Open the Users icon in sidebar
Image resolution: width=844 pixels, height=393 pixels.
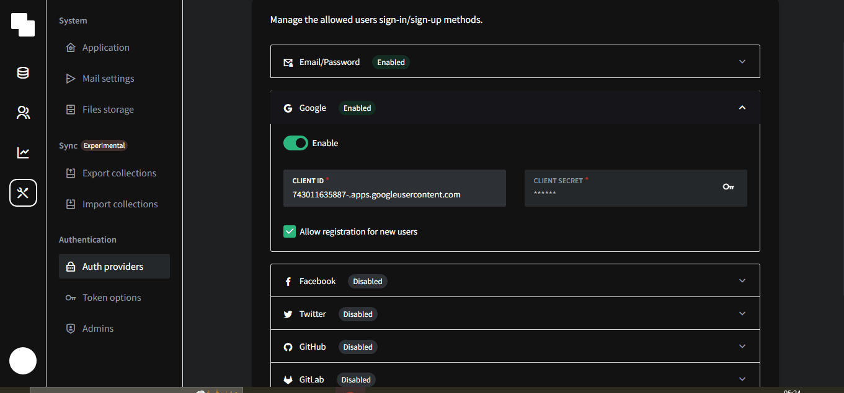[23, 113]
